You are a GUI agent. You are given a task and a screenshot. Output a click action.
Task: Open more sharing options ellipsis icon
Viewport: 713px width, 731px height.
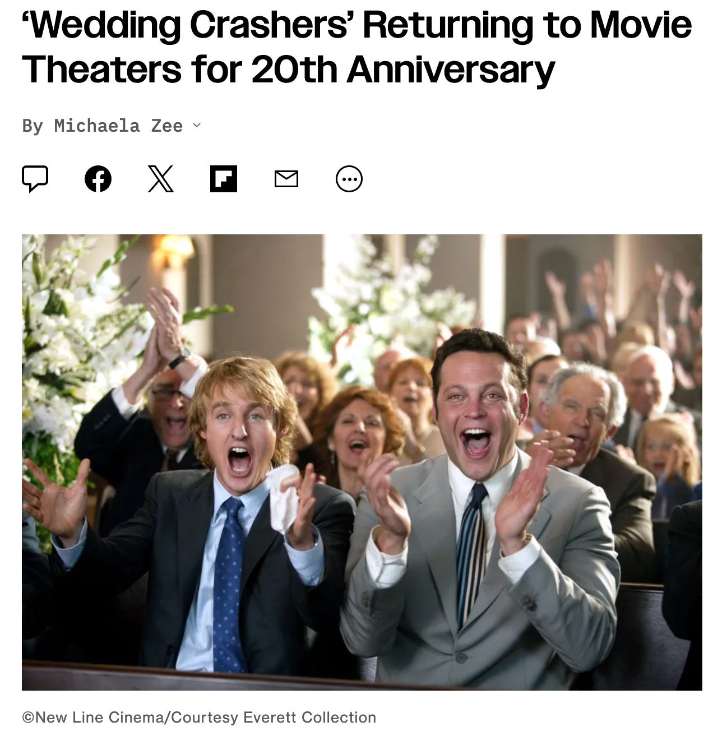349,179
